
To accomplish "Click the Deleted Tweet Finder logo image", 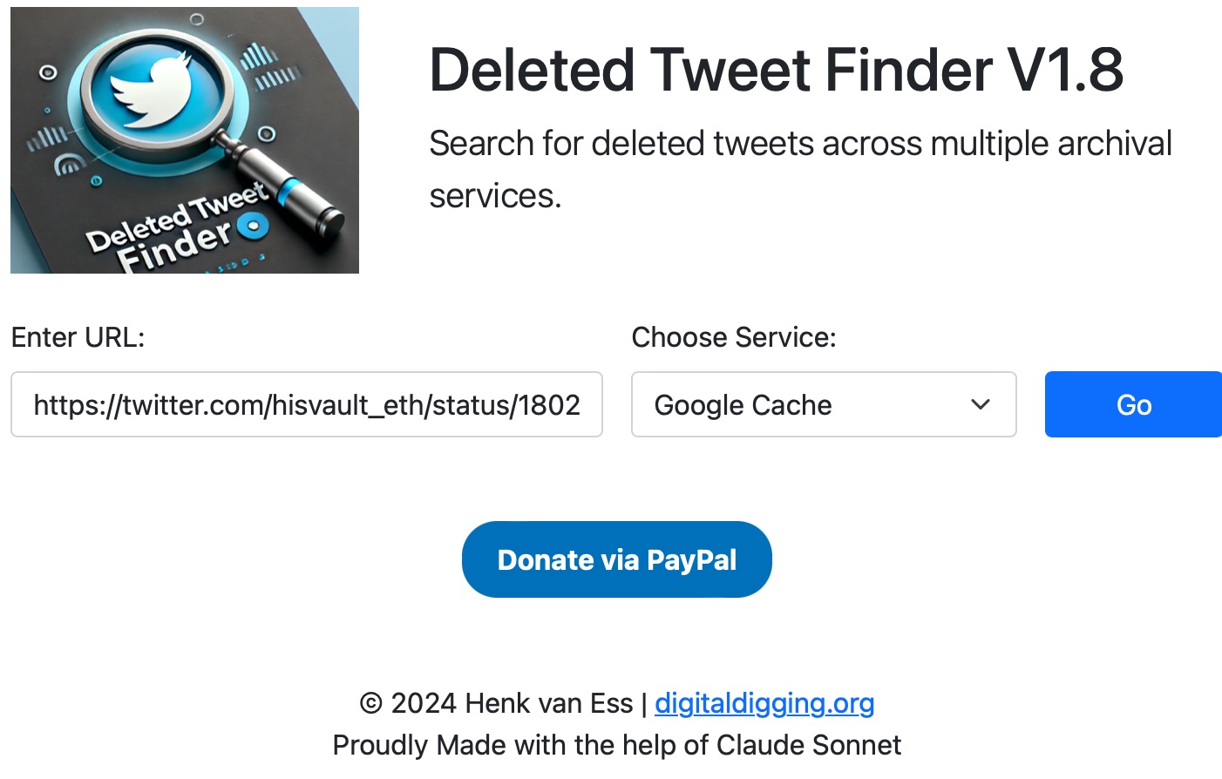I will click(184, 139).
